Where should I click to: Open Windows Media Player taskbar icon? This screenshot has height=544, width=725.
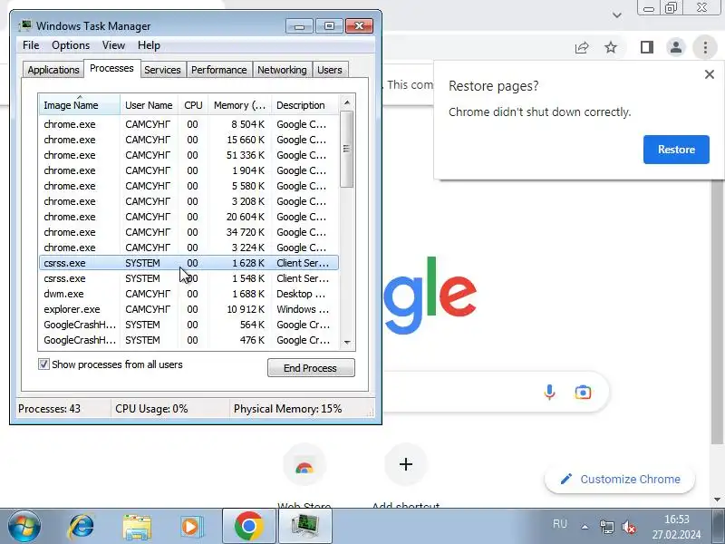tap(191, 527)
